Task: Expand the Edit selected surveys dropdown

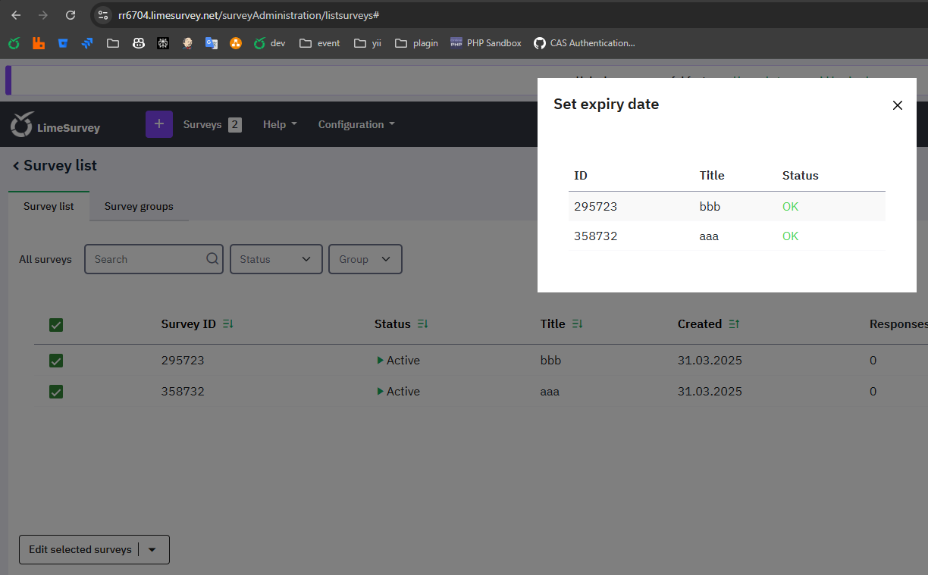Action: [x=152, y=550]
